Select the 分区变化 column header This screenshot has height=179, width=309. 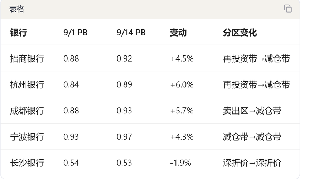click(240, 33)
